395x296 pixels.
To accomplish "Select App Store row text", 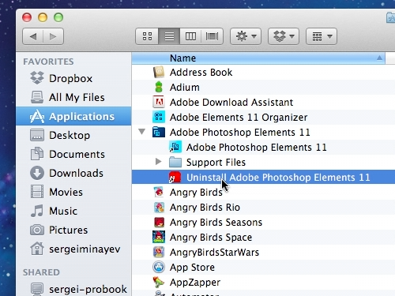I will [x=192, y=268].
